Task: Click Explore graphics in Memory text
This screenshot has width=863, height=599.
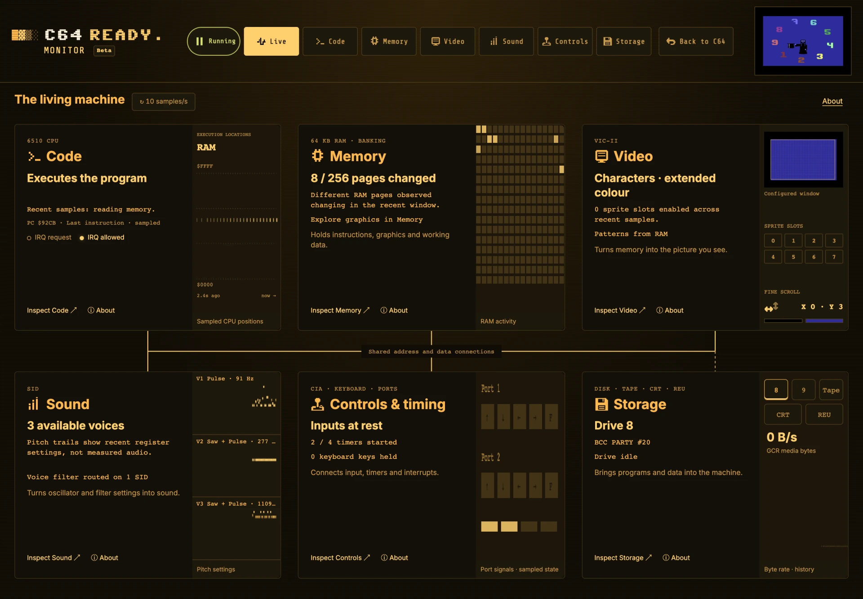Action: tap(366, 220)
